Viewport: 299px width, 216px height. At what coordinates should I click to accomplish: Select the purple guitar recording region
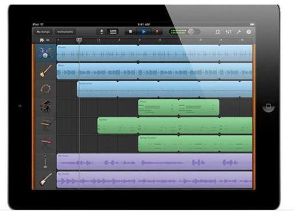point(154,179)
